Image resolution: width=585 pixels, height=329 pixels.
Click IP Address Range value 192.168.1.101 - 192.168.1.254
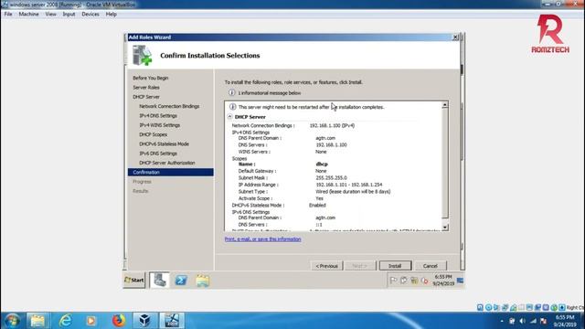pyautogui.click(x=349, y=185)
